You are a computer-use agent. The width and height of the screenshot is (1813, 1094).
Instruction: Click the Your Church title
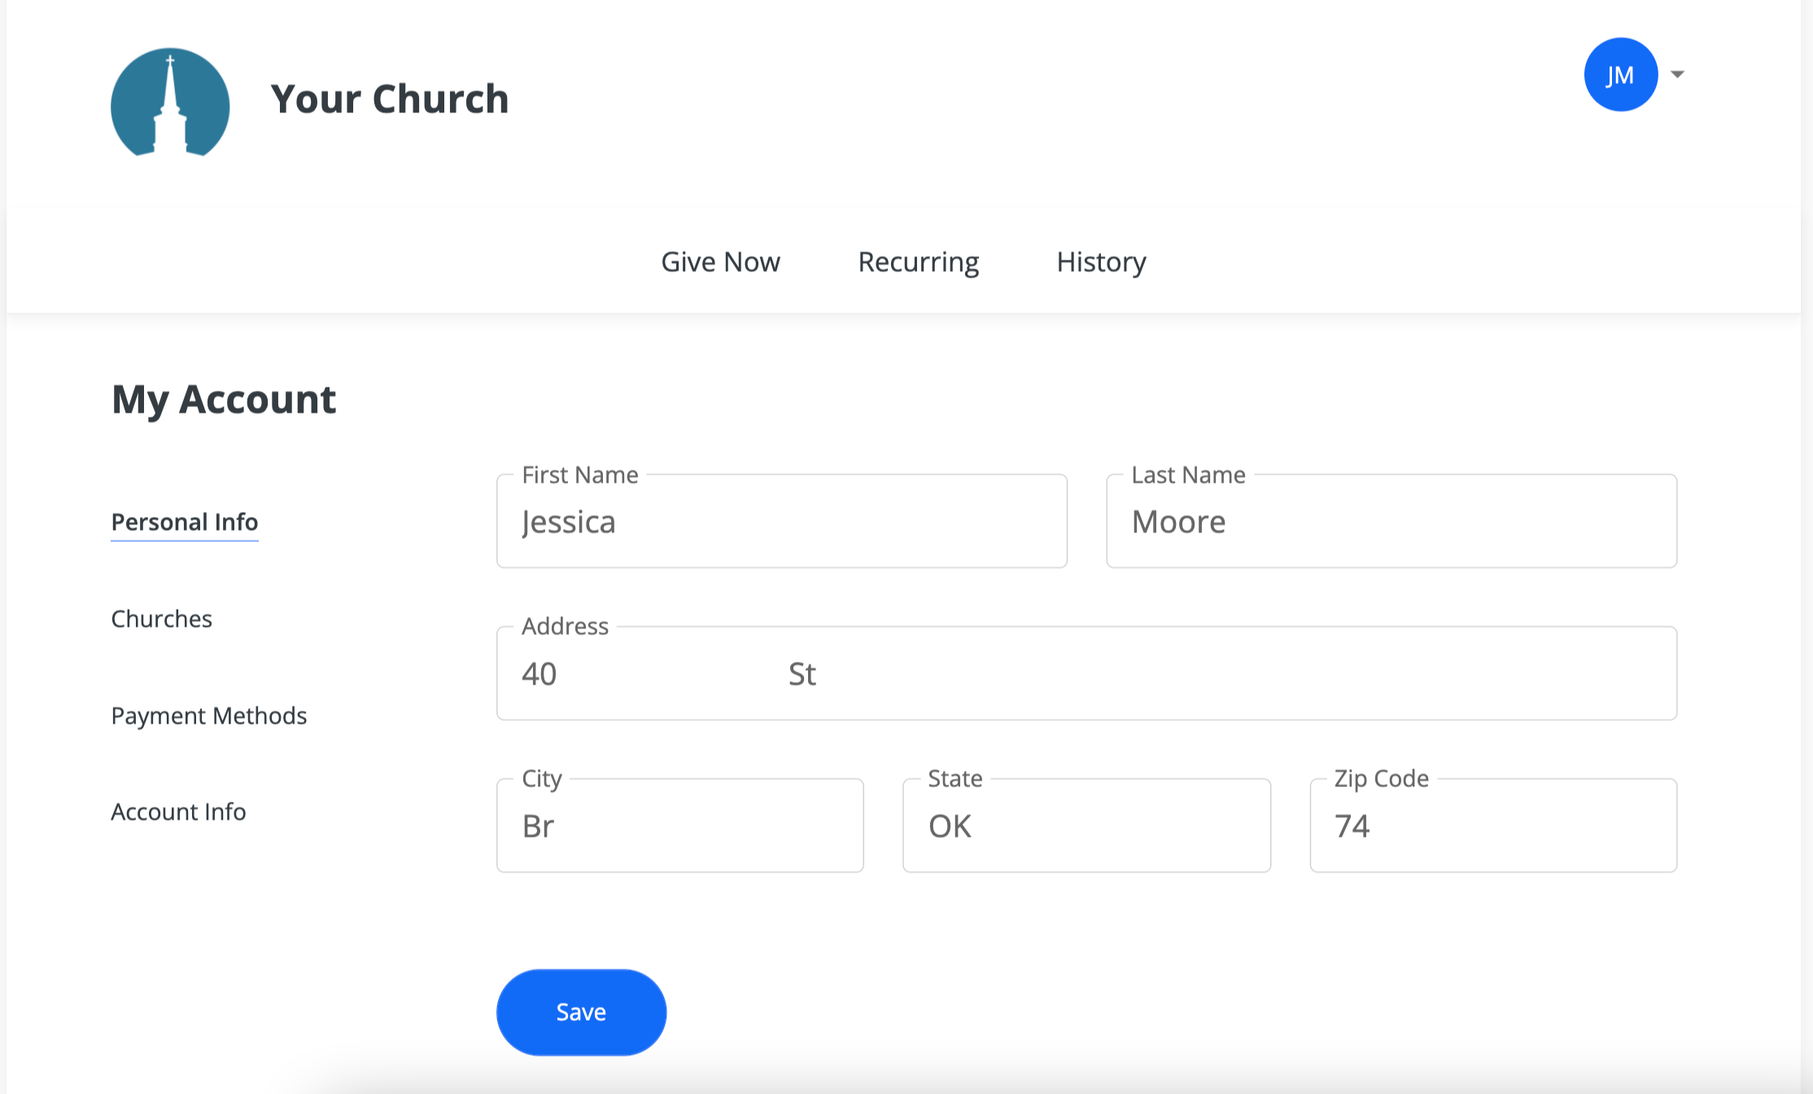[389, 98]
